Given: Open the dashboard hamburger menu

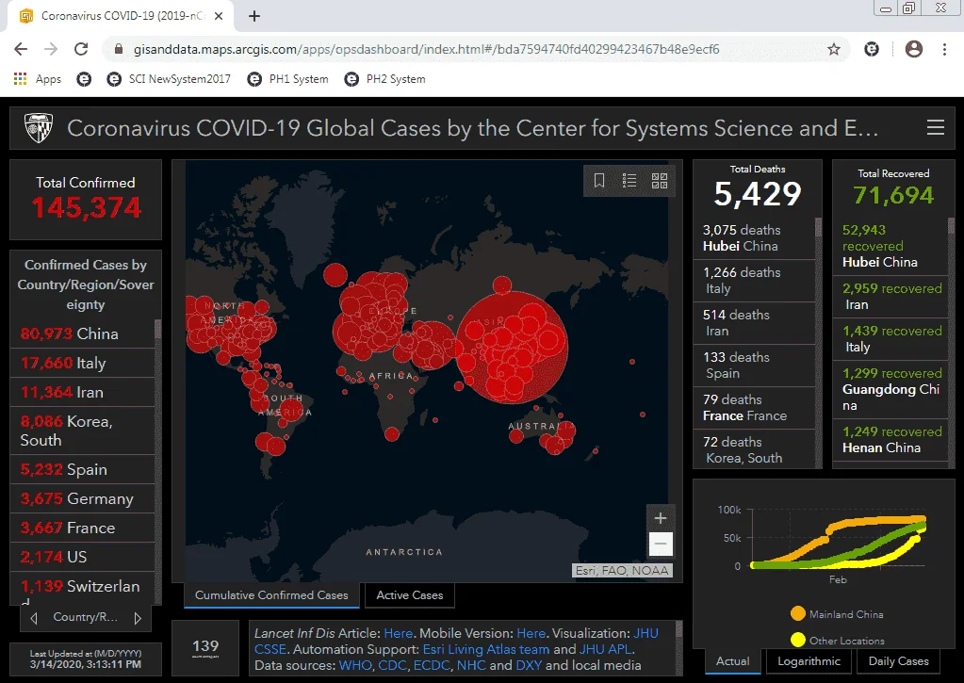Looking at the screenshot, I should point(936,127).
